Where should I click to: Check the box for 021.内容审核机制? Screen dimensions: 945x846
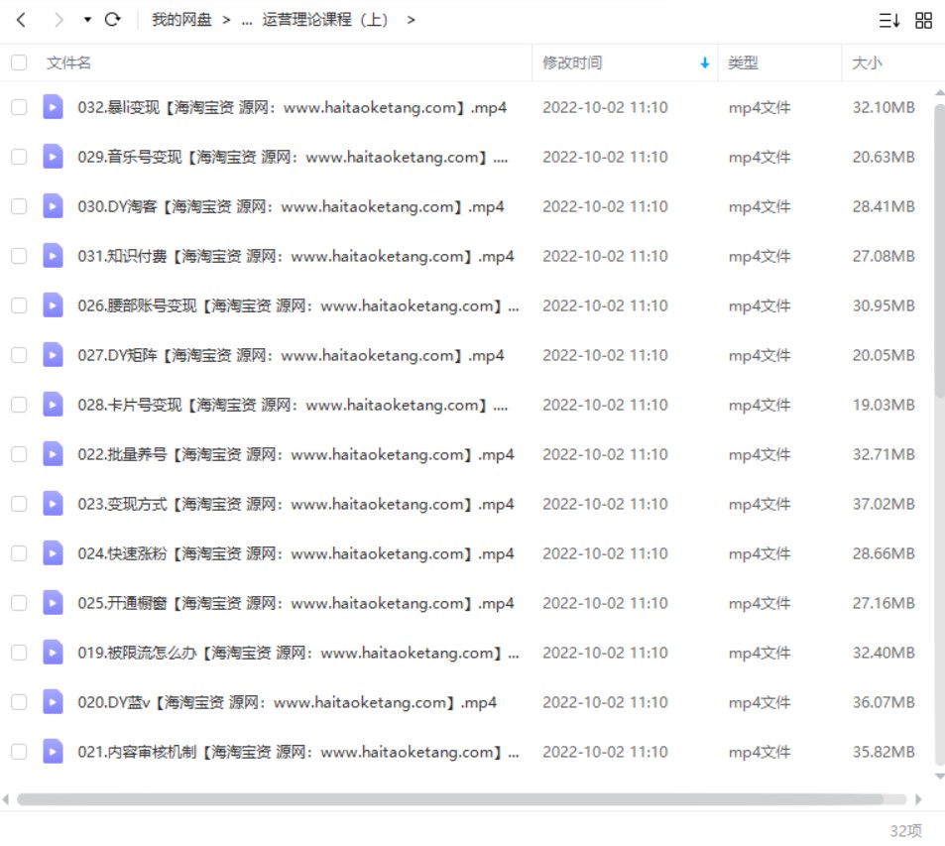(x=19, y=752)
